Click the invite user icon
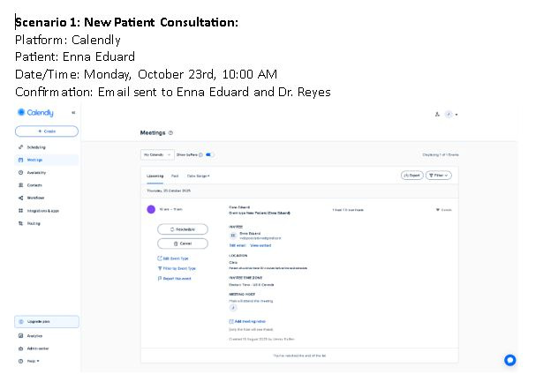Image resolution: width=551 pixels, height=382 pixels. (x=436, y=114)
